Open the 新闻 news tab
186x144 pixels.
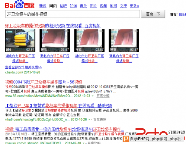click(43, 6)
